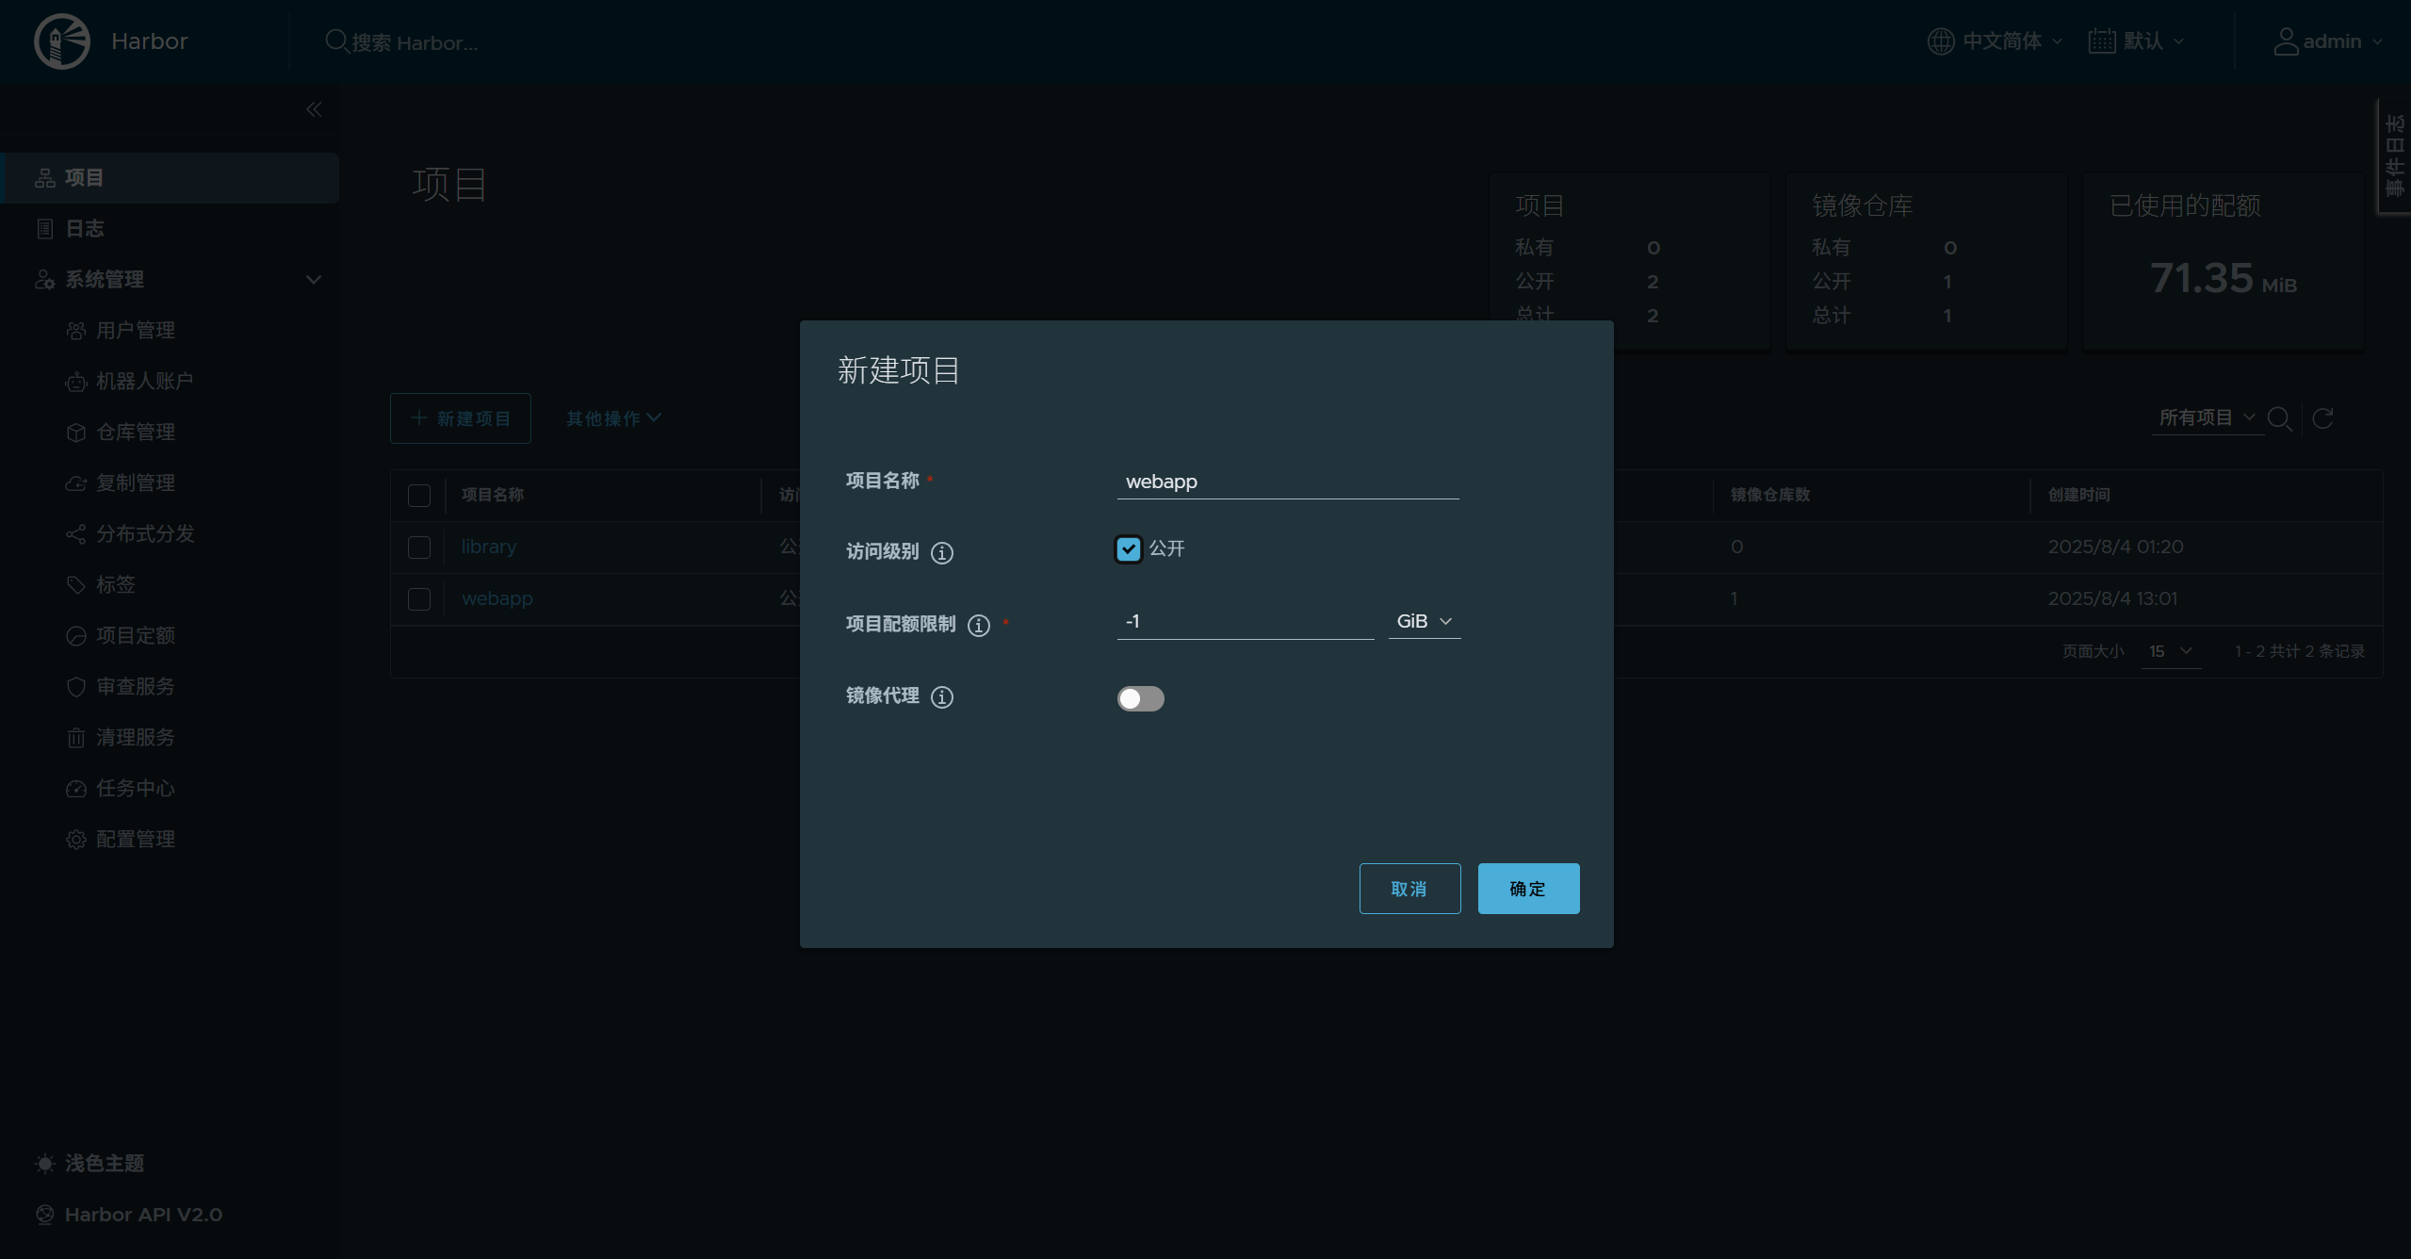Click the 创建时间 column header
Viewport: 2411px width, 1259px height.
[x=2079, y=495]
